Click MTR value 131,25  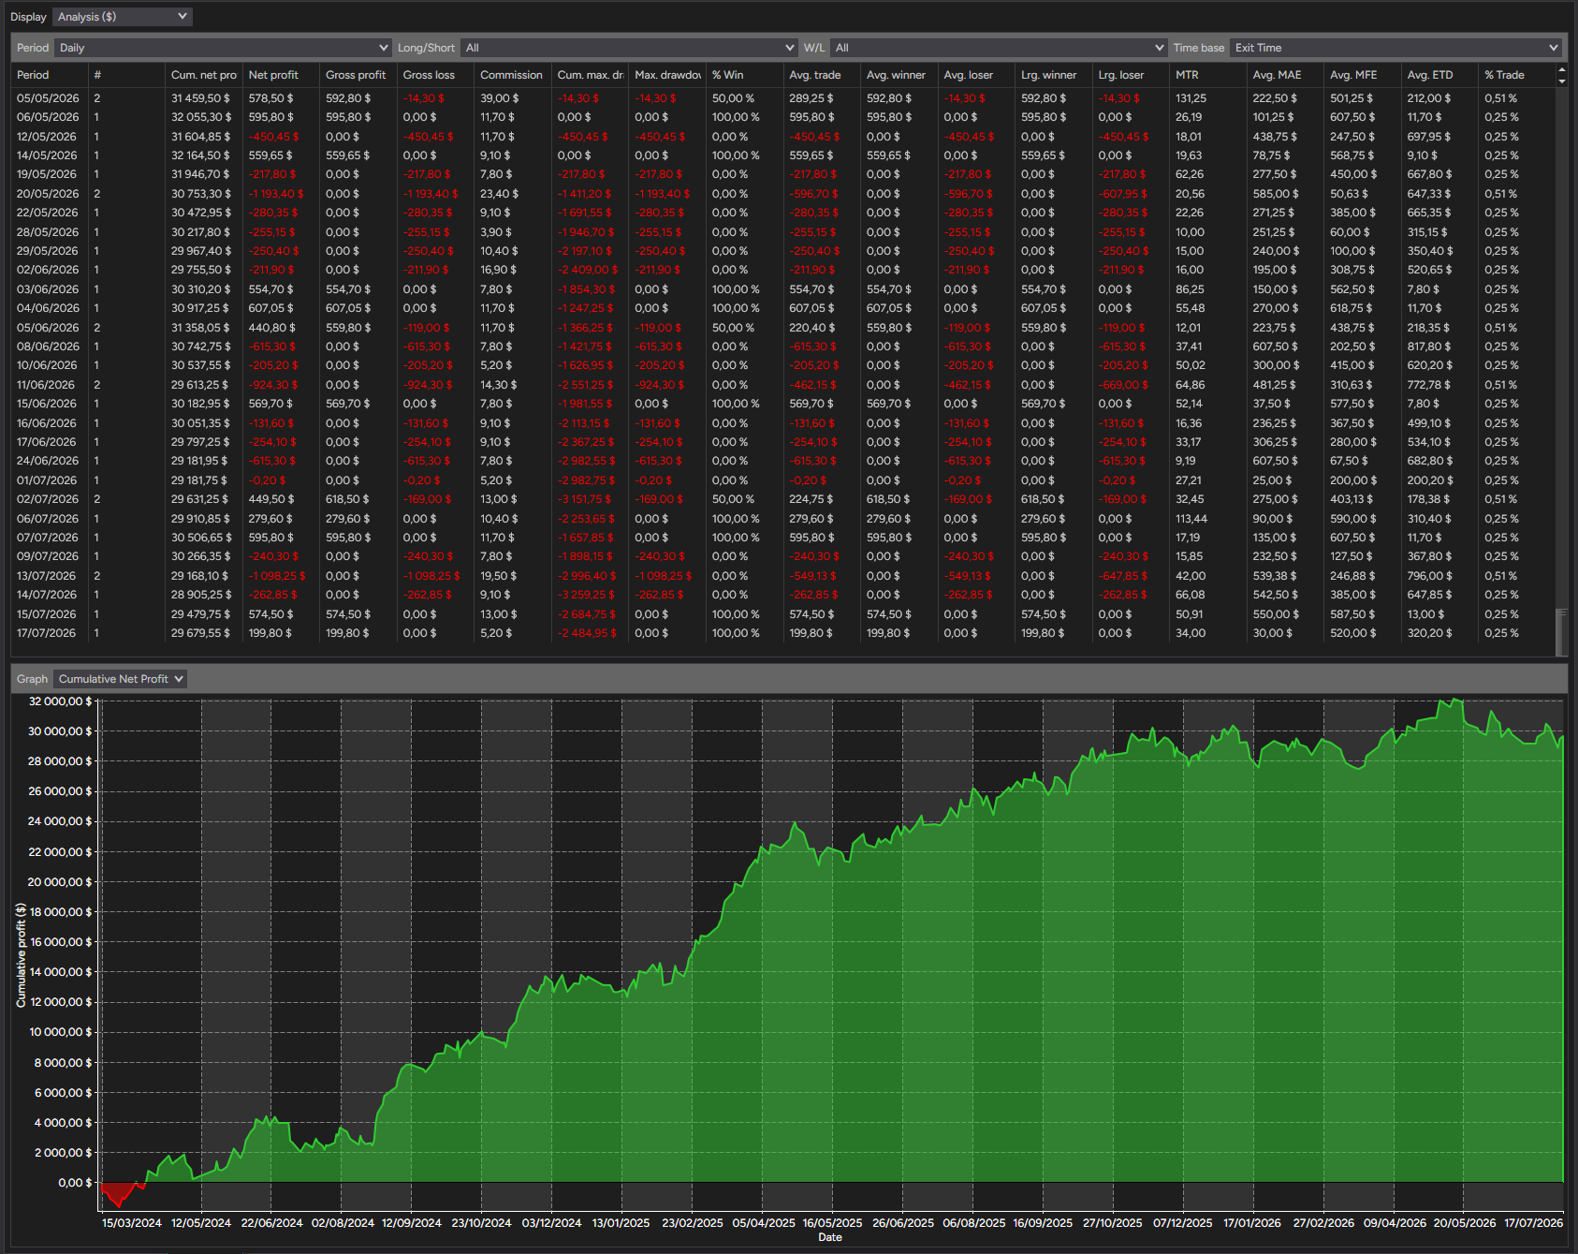tap(1191, 98)
